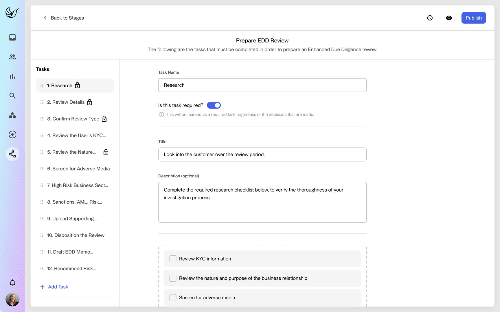Open the people icon in sidebar
The image size is (500, 312).
12,57
